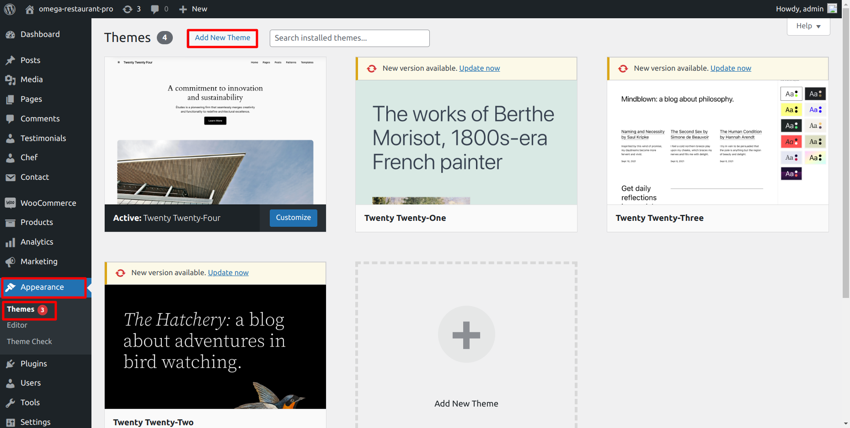Image resolution: width=850 pixels, height=428 pixels.
Task: Click the large plus icon to add theme
Action: click(x=466, y=335)
